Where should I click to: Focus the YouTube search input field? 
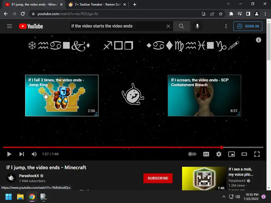pos(118,26)
